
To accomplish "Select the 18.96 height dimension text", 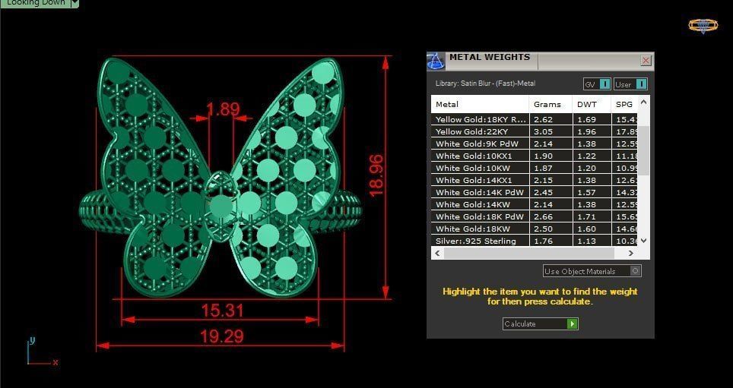I will (x=376, y=175).
